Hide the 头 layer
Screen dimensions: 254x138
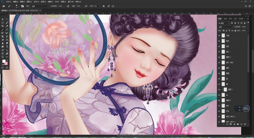219,95
